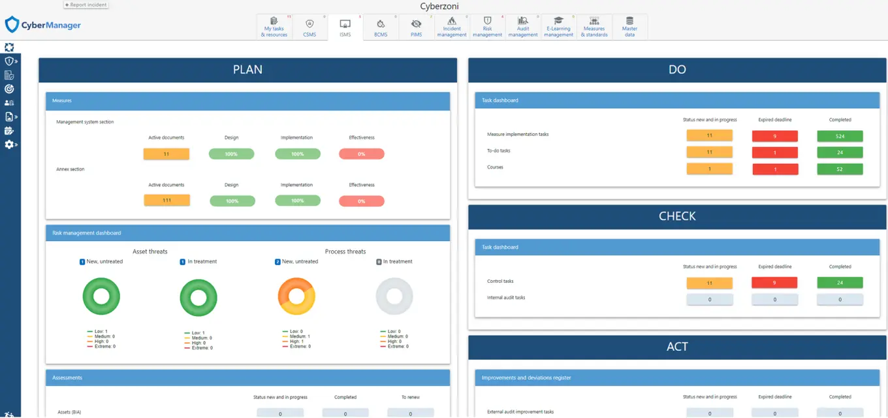Screen dimensions: 888x418
Task: Open To-do tasks in-progress count 11
Action: (710, 152)
